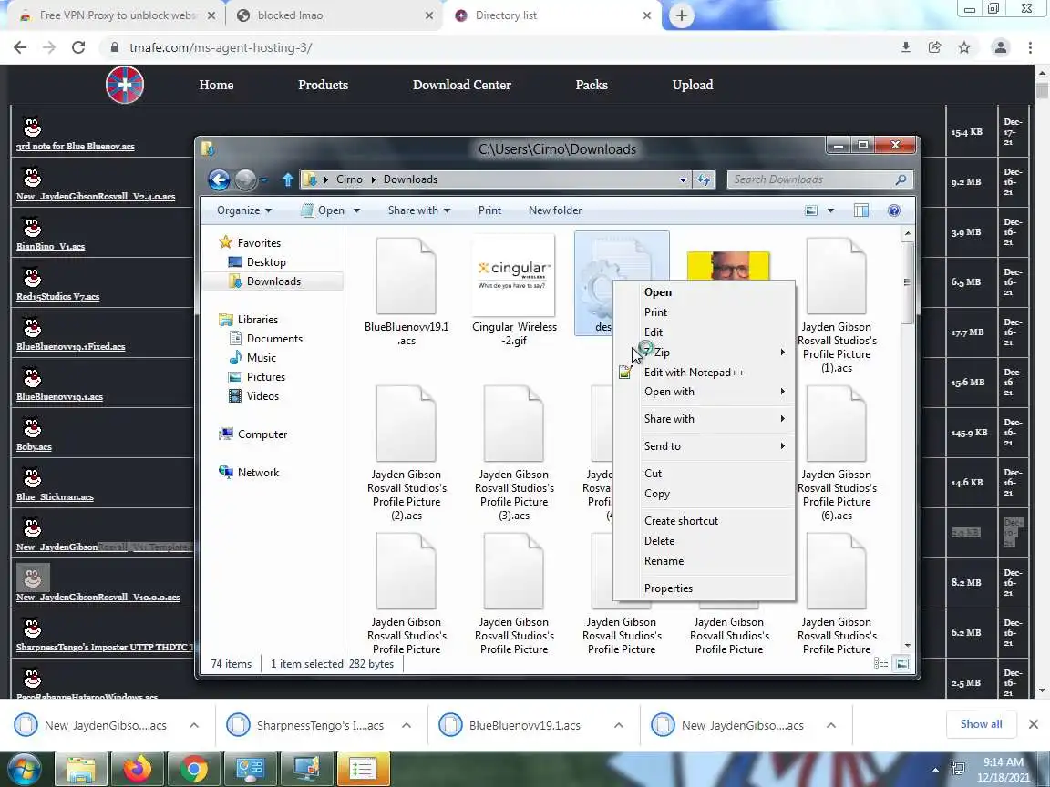The image size is (1050, 787).
Task: Toggle the Explorer preview pane icon
Action: [861, 210]
